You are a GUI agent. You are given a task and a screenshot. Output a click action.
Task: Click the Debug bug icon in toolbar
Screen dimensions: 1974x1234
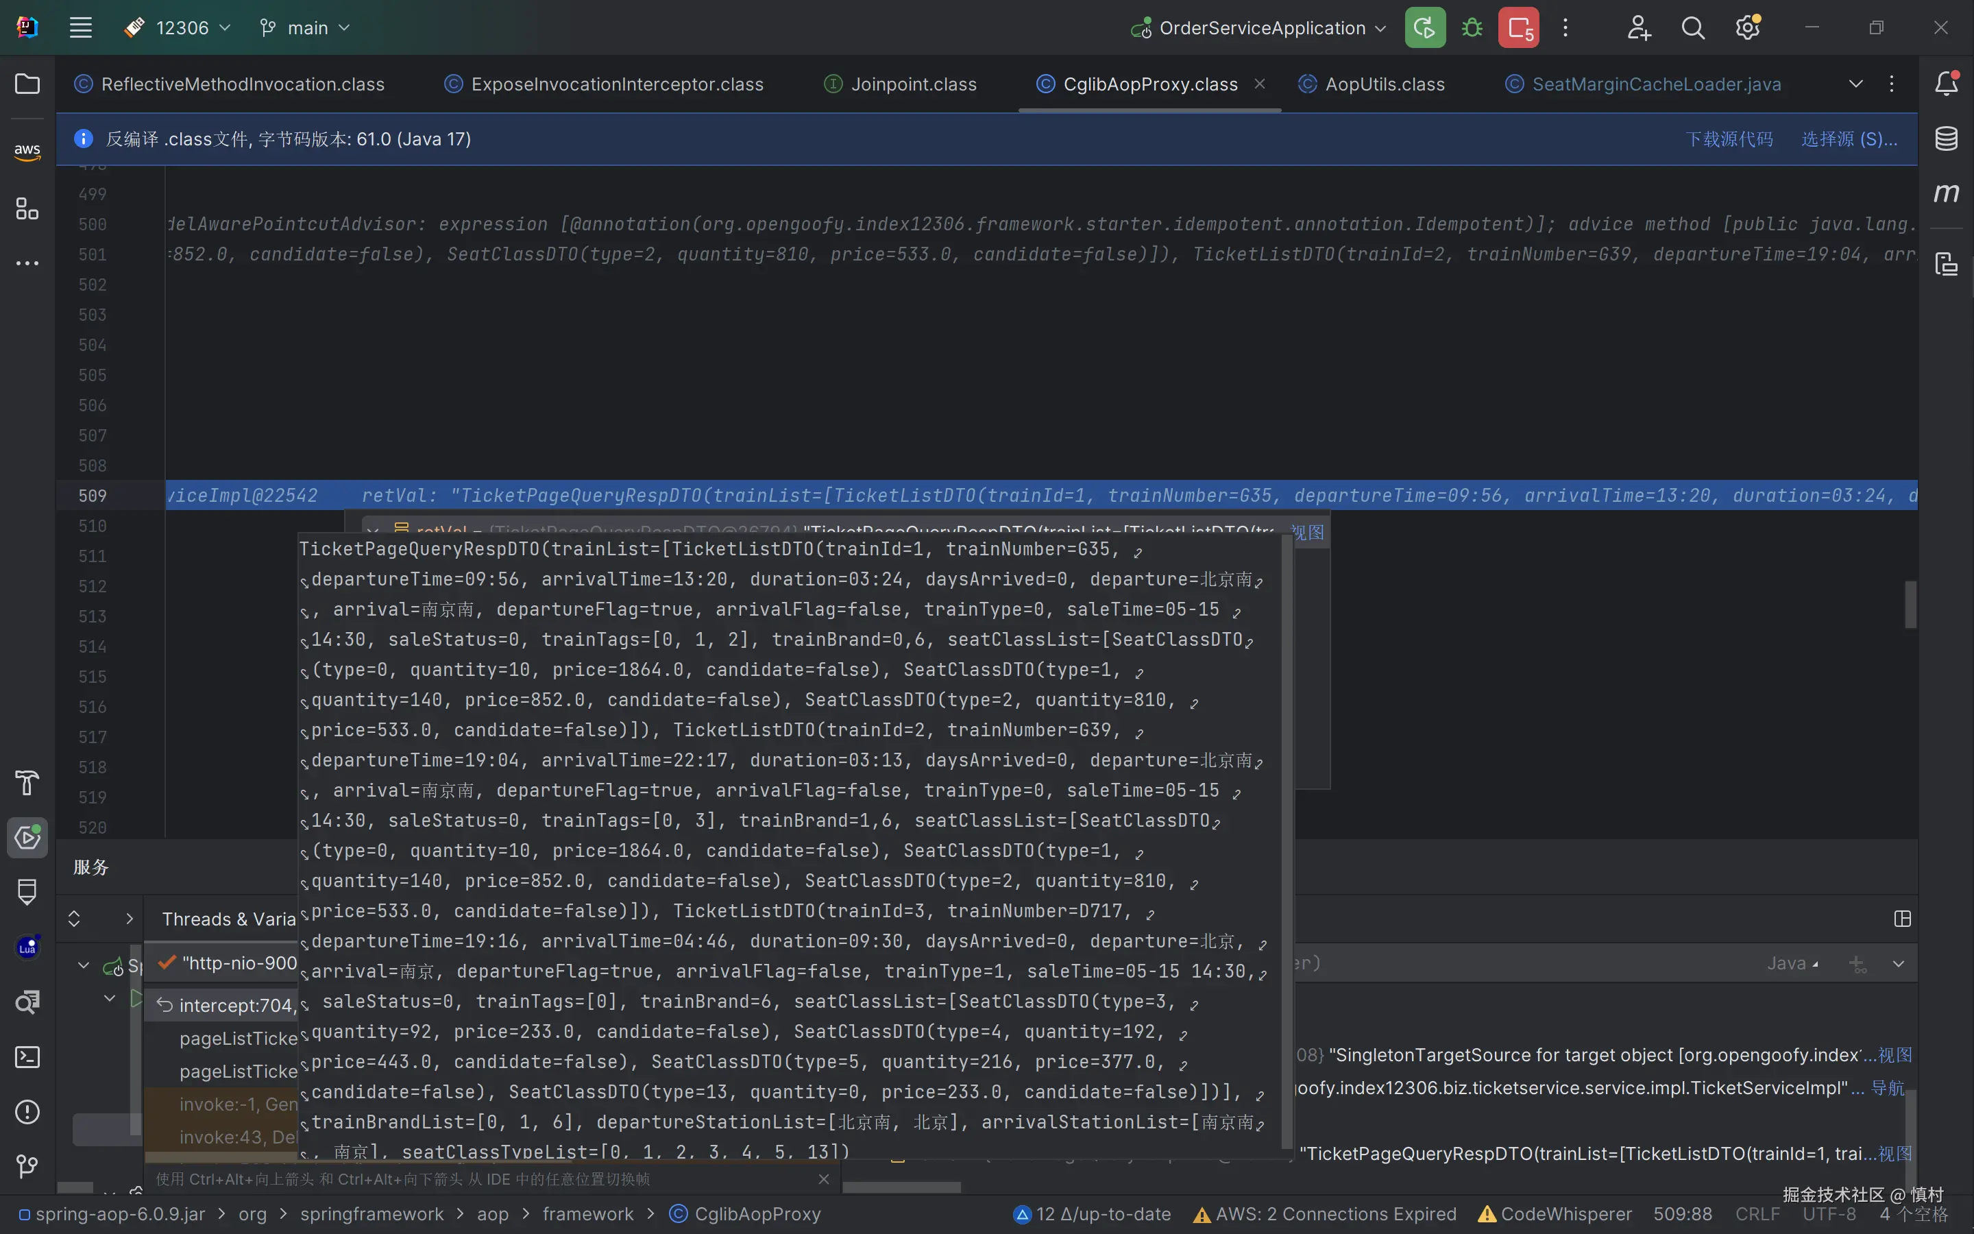1472,27
